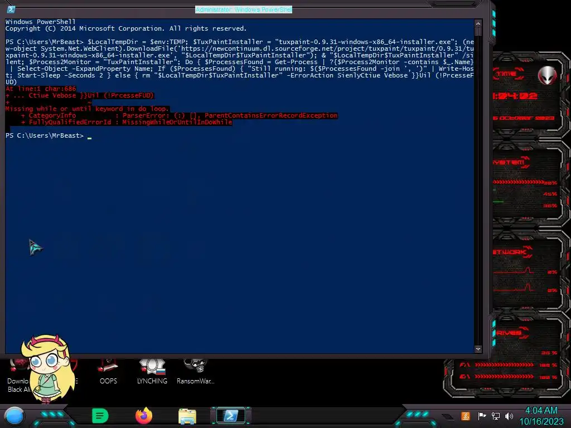Image resolution: width=571 pixels, height=428 pixels.
Task: Open Action Center flag tray icon
Action: pyautogui.click(x=482, y=416)
